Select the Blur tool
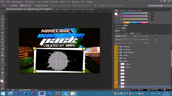172x96 pixels. click(x=2, y=52)
